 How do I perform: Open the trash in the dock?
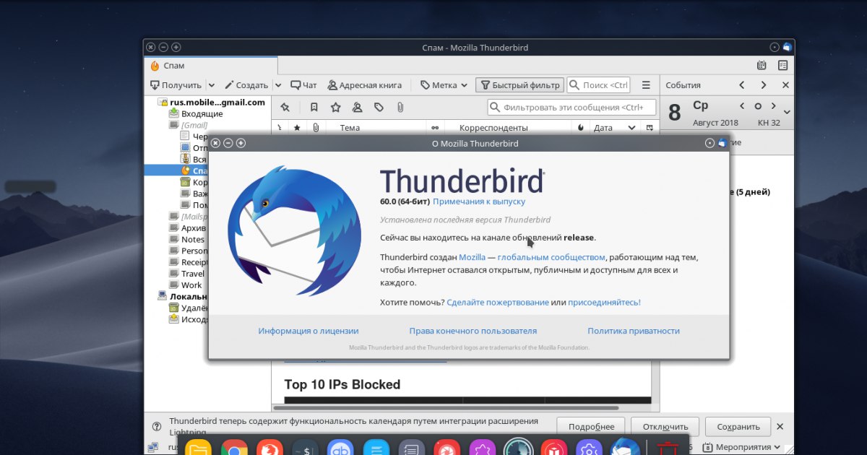[x=668, y=448]
